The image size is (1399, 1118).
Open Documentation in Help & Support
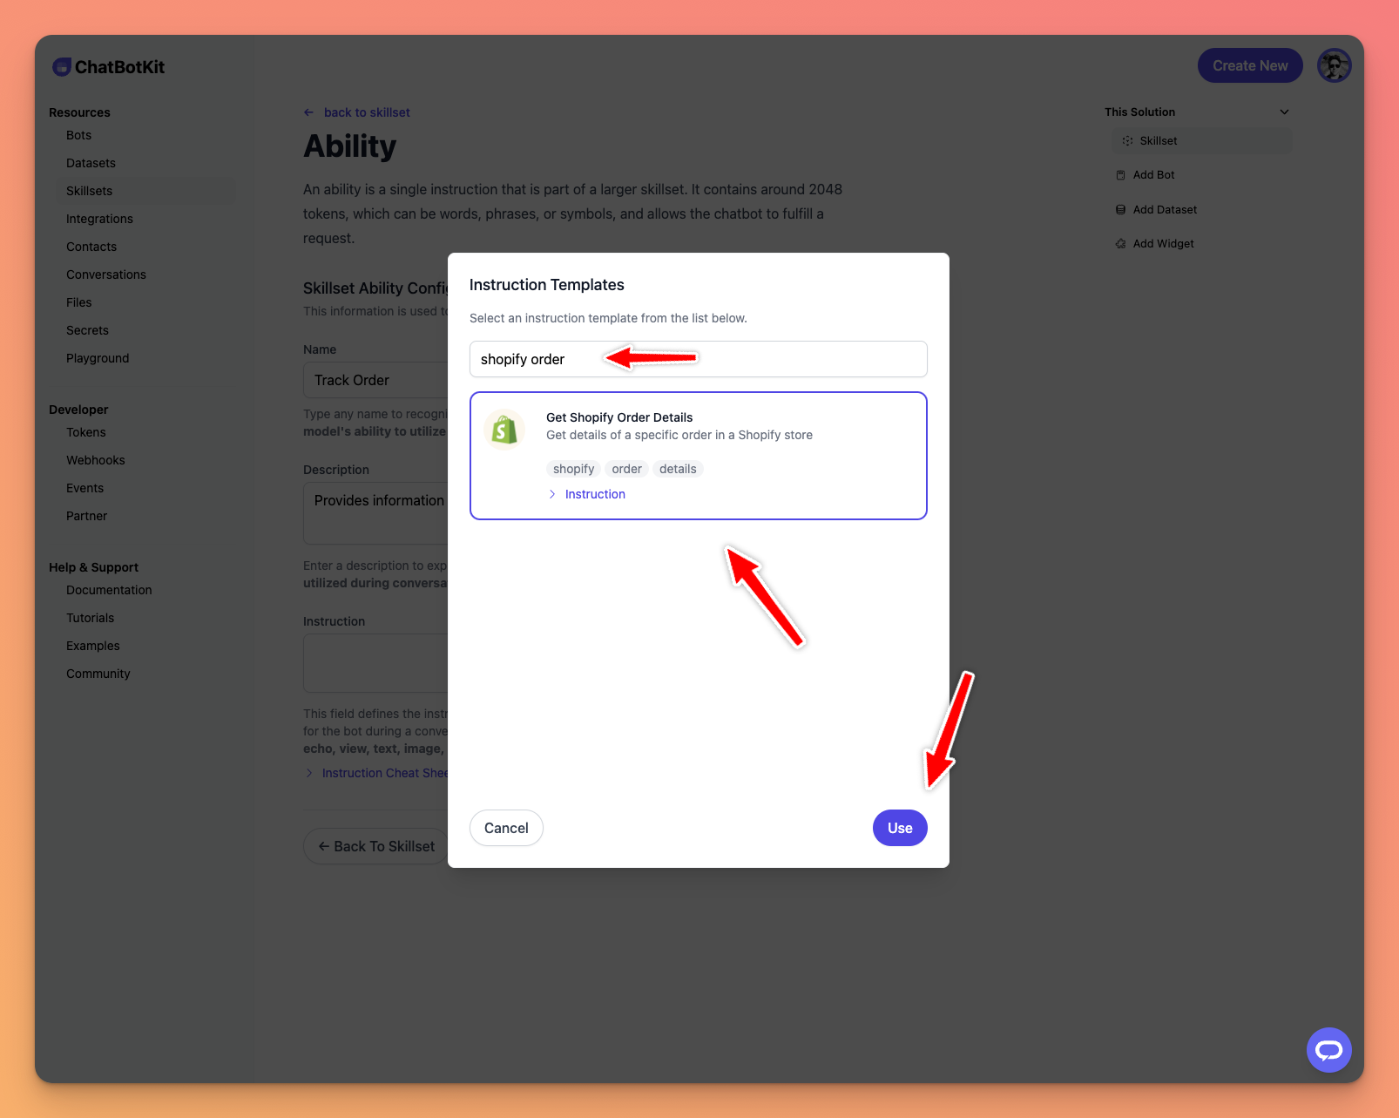coord(109,590)
